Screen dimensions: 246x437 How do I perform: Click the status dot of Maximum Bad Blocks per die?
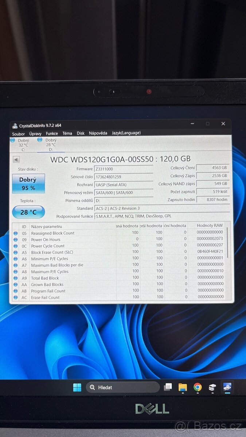click(x=16, y=265)
